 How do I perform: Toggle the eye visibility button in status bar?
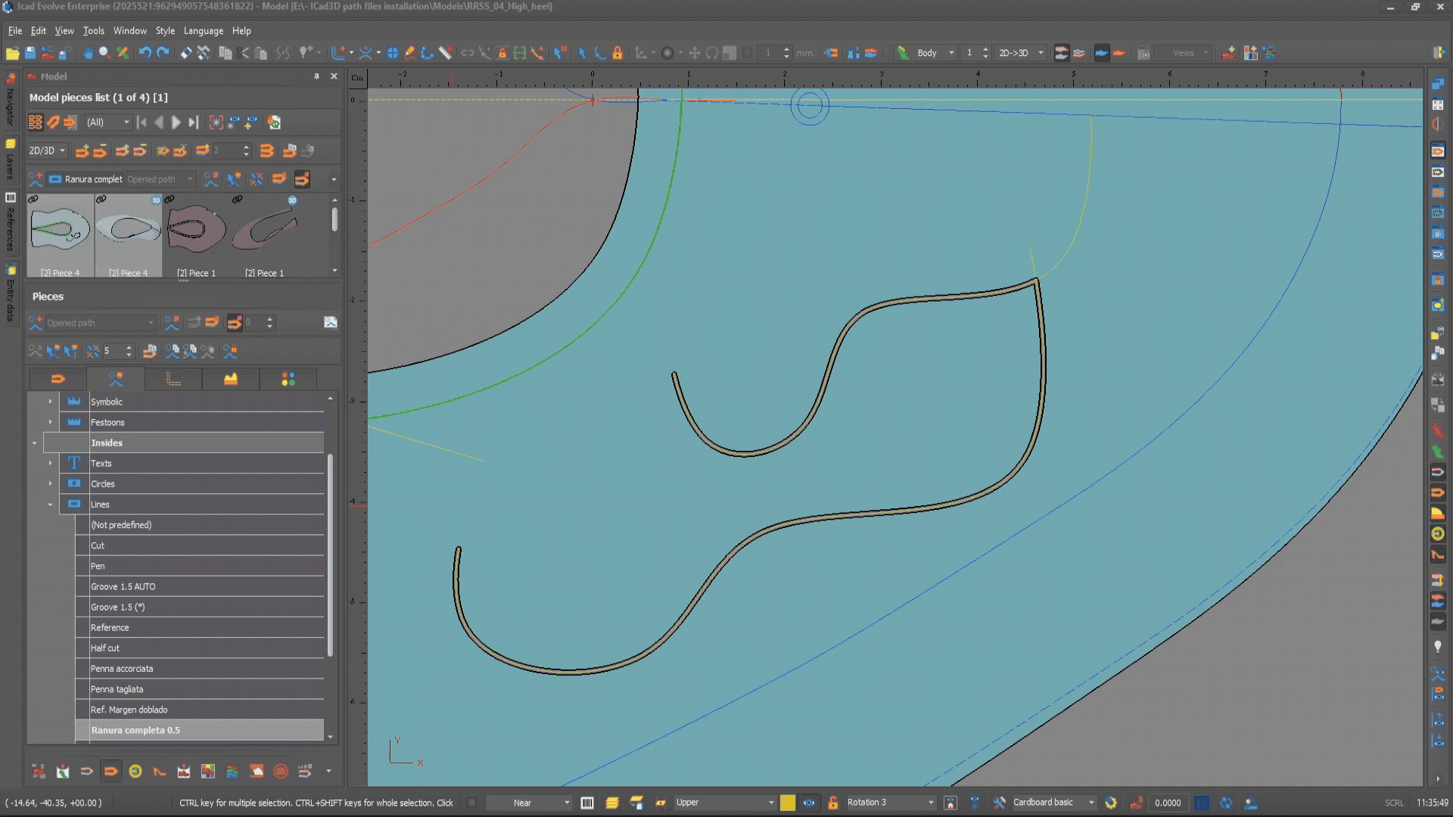pos(809,803)
